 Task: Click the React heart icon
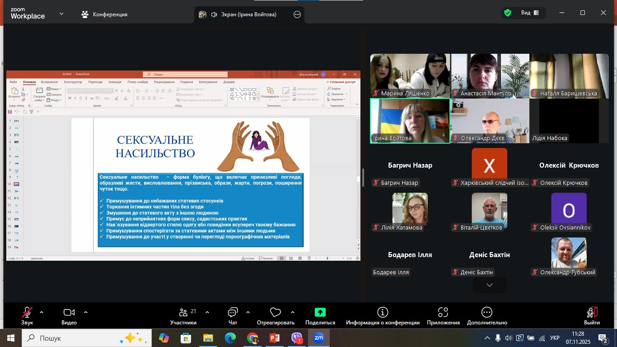(275, 313)
